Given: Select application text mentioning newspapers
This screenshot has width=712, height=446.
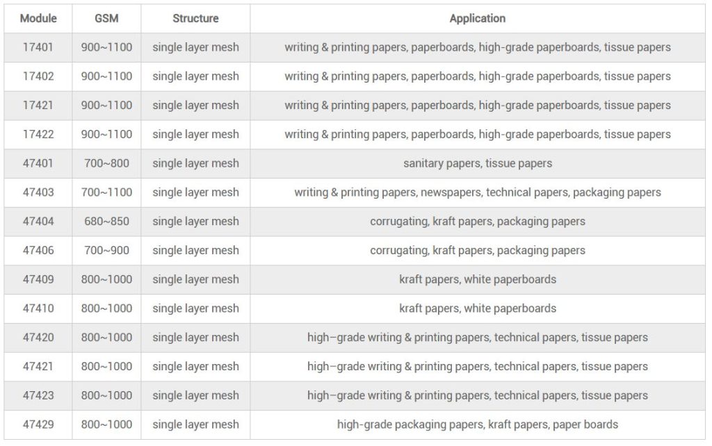Looking at the screenshot, I should (477, 192).
